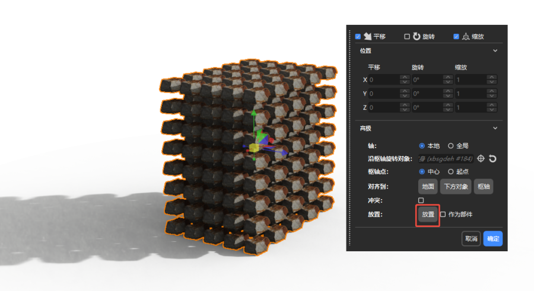This screenshot has width=534, height=291.
Task: Confirm with the blue 确定 button
Action: point(492,239)
